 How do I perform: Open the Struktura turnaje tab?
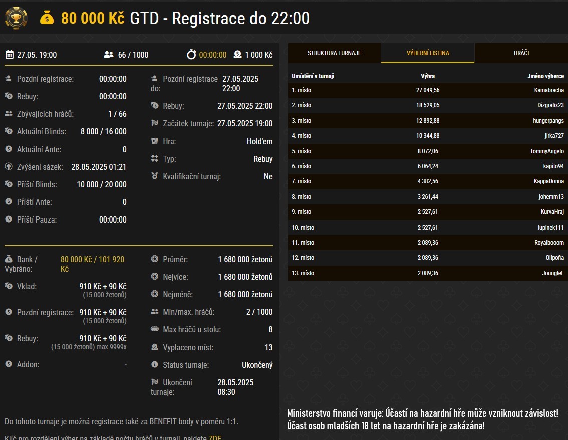[x=334, y=53]
